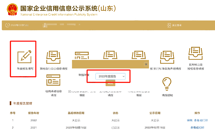Click the 已公示 status cell

click(115, 128)
